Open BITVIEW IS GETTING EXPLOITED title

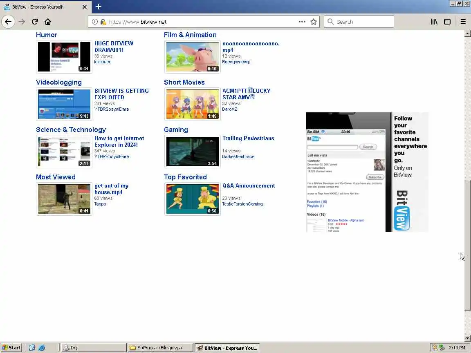(x=121, y=94)
